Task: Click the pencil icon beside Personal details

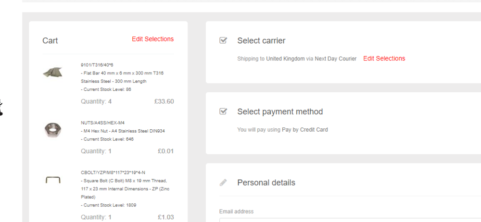Action: [223, 183]
